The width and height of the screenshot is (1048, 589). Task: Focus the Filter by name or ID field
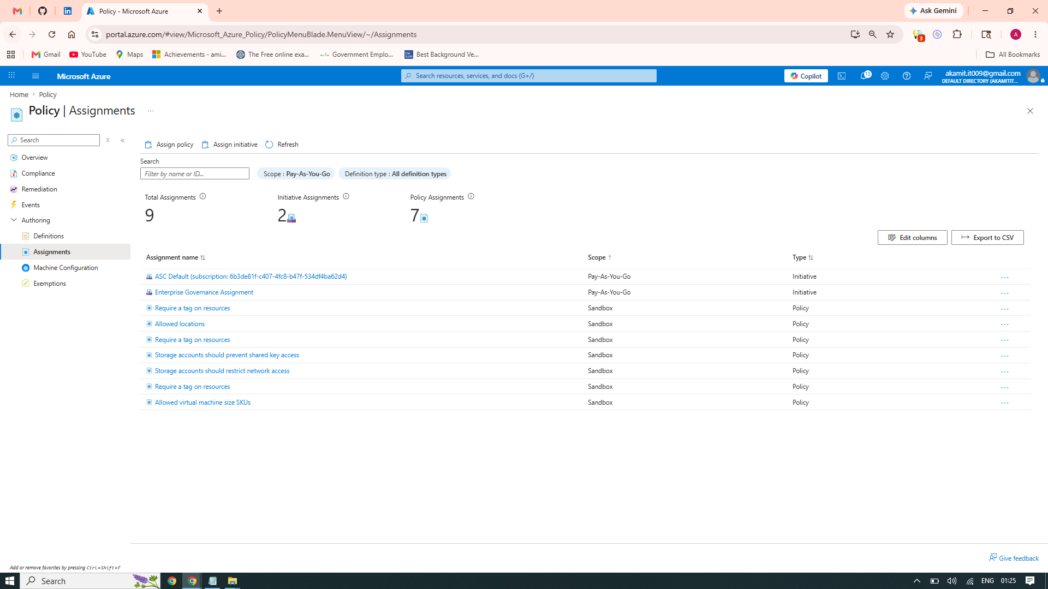[194, 174]
